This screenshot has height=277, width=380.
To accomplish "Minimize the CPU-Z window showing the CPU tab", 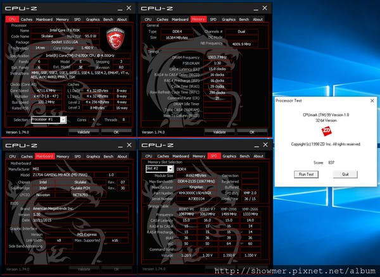I will pos(120,8).
